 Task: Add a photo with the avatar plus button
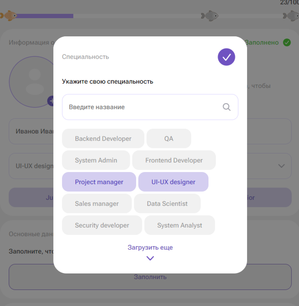click(x=51, y=101)
